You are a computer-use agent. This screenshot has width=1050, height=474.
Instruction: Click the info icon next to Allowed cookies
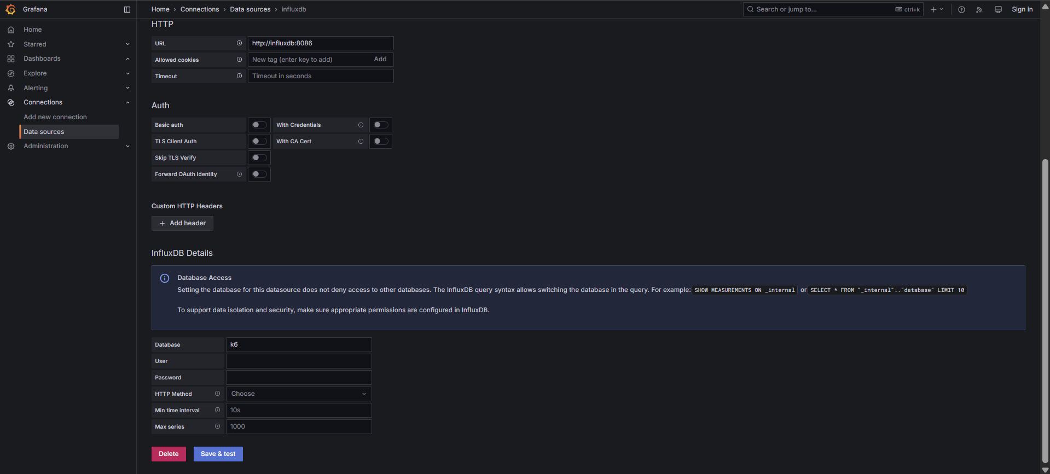click(239, 60)
